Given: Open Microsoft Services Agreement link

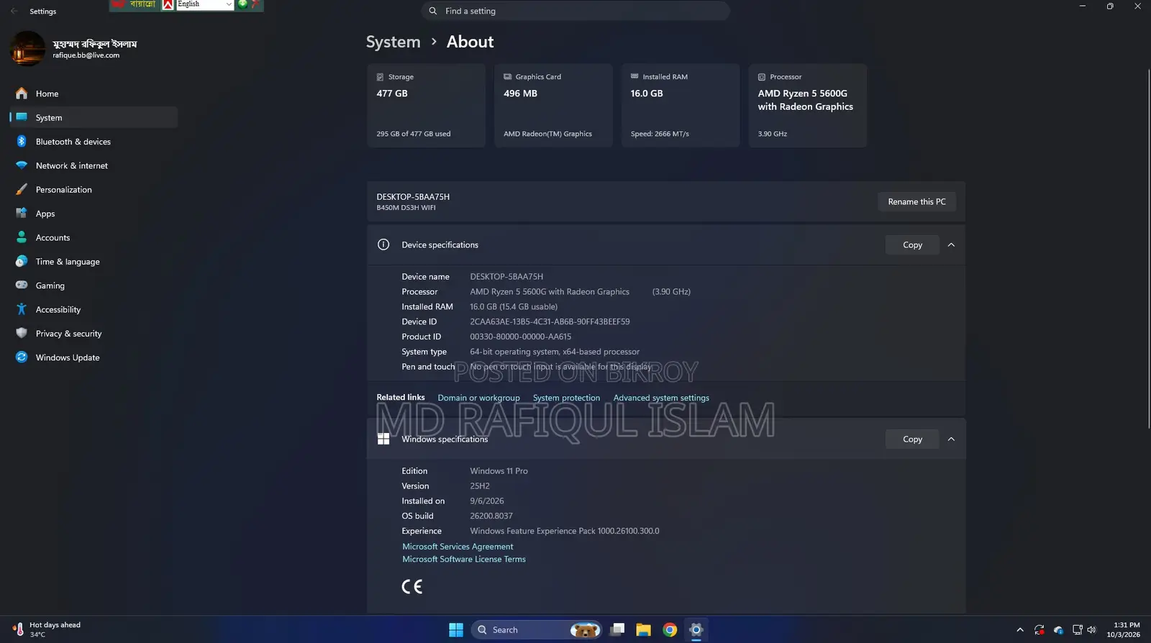Looking at the screenshot, I should tap(458, 547).
